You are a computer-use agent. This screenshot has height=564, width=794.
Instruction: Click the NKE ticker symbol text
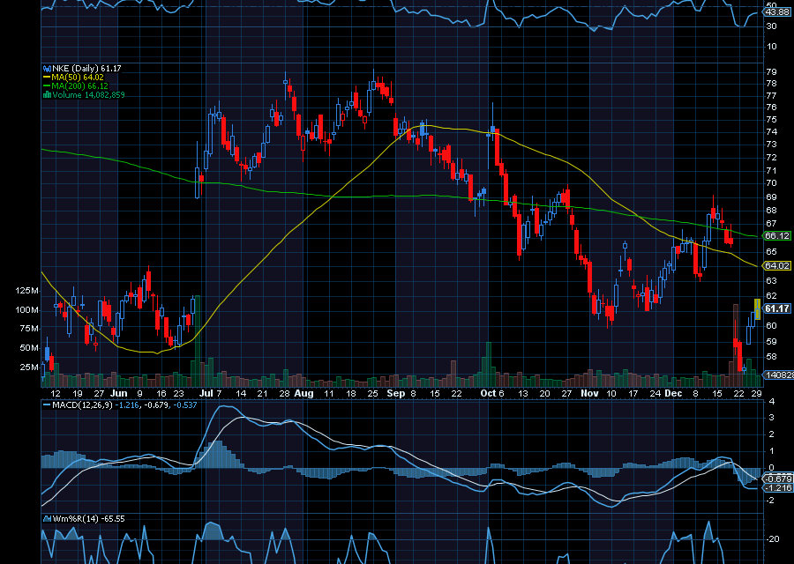pos(61,68)
